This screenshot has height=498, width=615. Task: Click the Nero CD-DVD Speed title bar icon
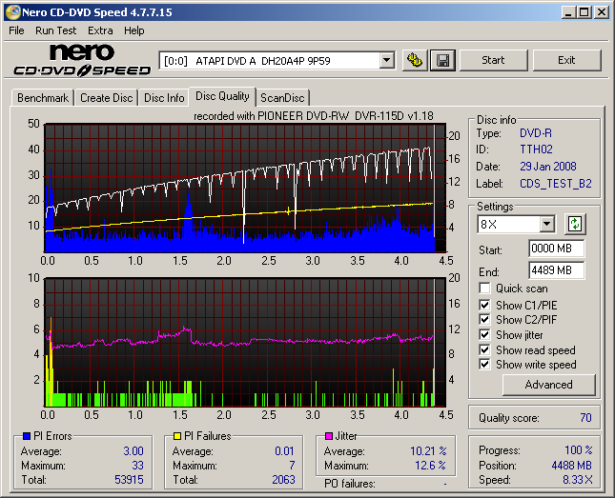pyautogui.click(x=12, y=12)
